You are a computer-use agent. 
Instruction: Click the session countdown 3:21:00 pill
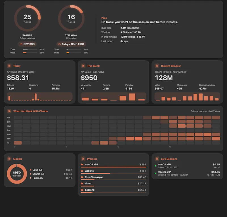pyautogui.click(x=27, y=44)
